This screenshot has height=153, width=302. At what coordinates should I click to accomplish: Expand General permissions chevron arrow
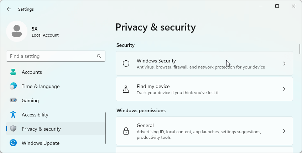point(284,131)
